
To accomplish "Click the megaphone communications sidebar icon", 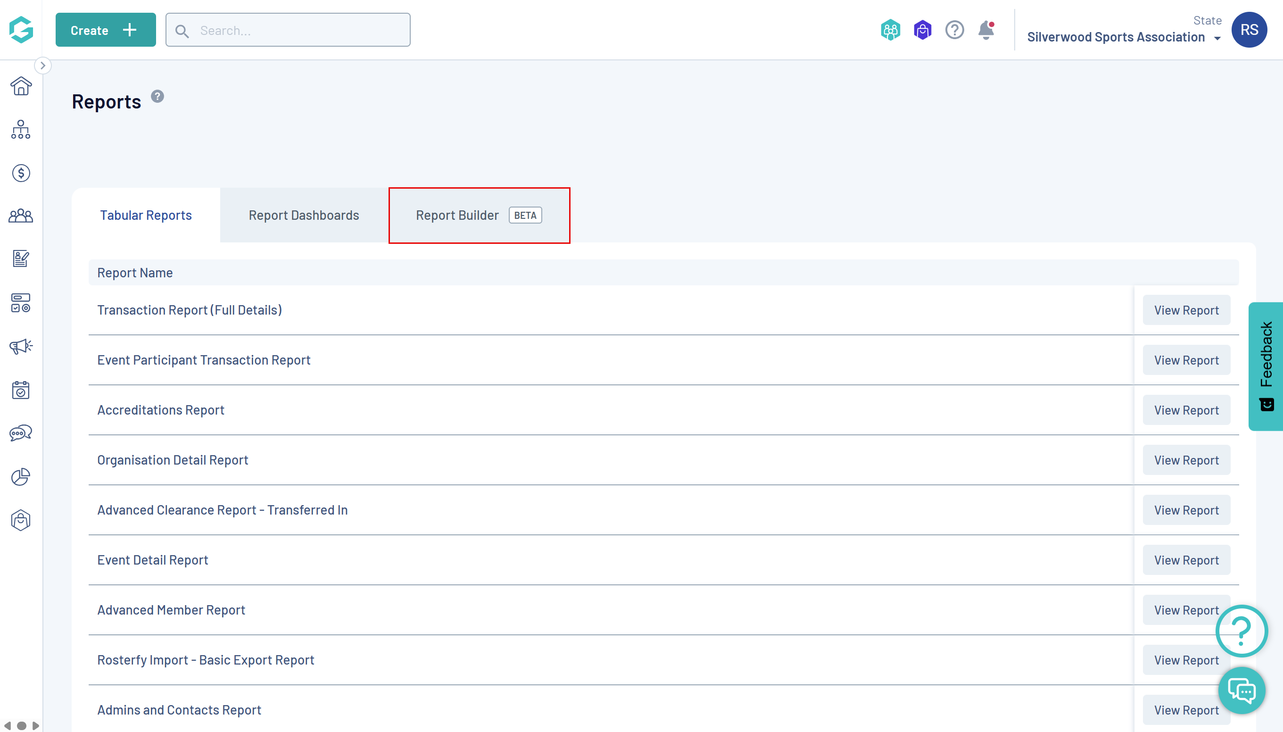I will click(21, 346).
